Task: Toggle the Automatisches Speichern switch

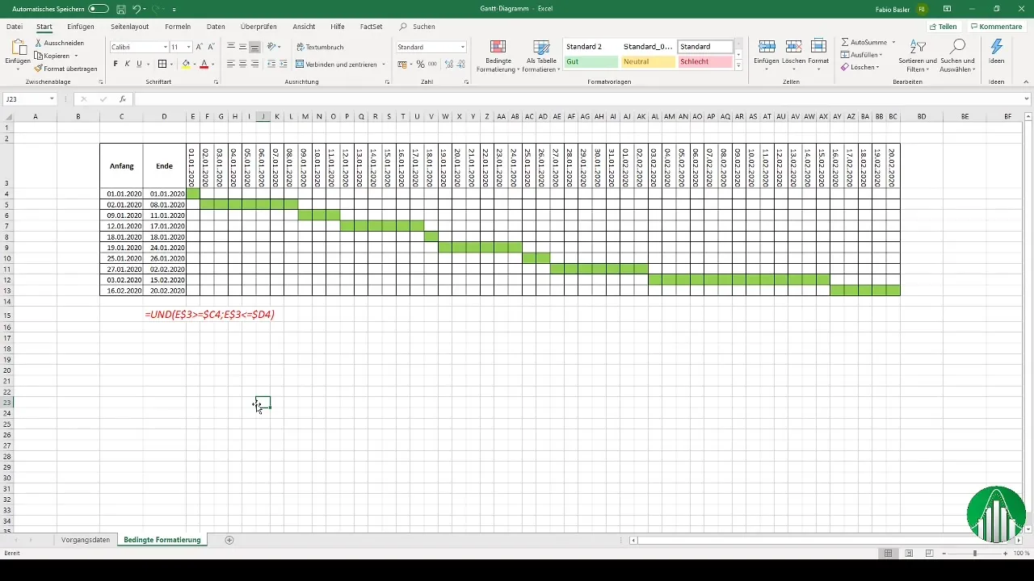Action: point(98,8)
